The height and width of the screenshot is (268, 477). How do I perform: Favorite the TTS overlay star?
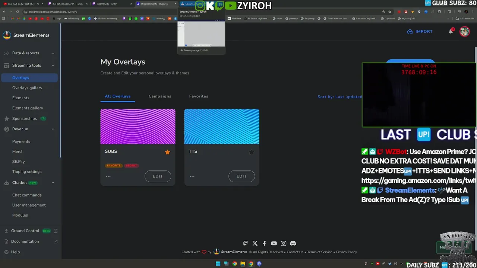point(251,152)
